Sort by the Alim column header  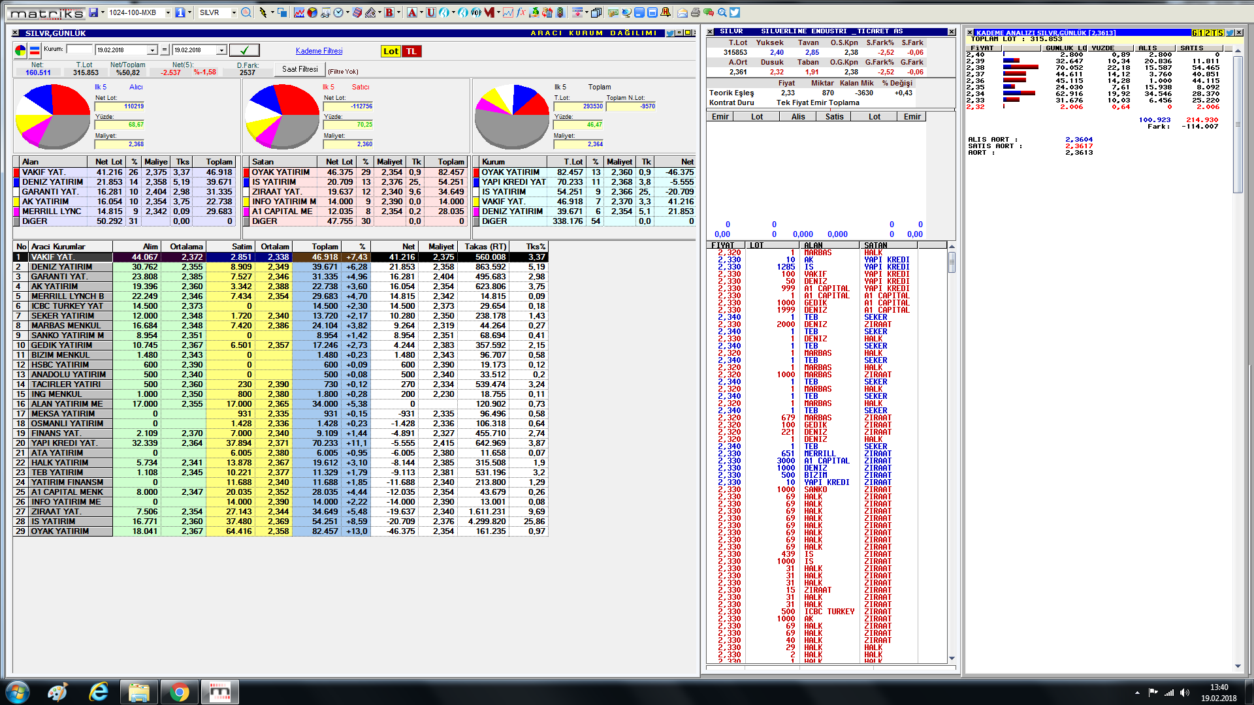pos(137,247)
